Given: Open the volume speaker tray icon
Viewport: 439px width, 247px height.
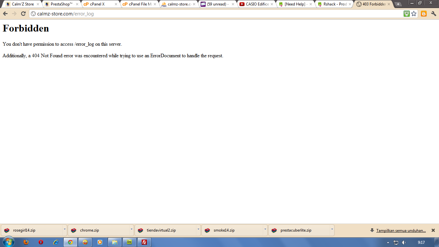Looking at the screenshot, I should (404, 242).
